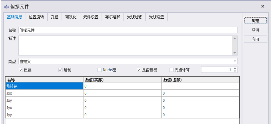Close the 偏振元件 dialog
272x125 pixels.
click(x=262, y=7)
